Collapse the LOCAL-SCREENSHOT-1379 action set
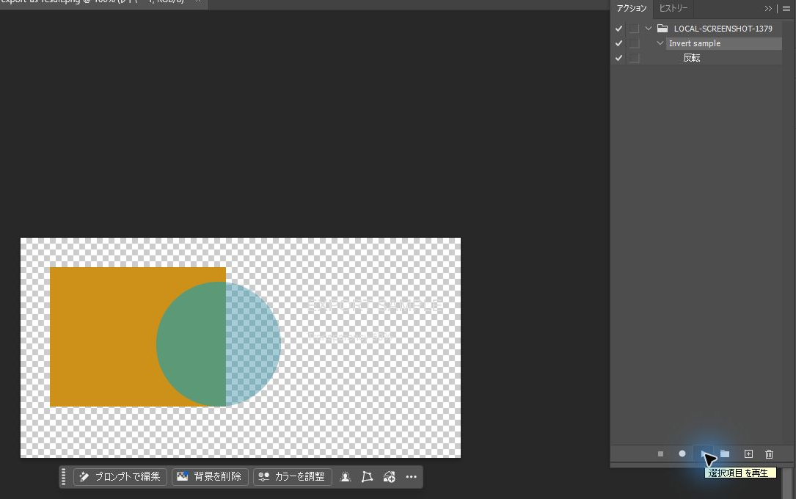Screen dimensions: 796x499 pos(649,29)
